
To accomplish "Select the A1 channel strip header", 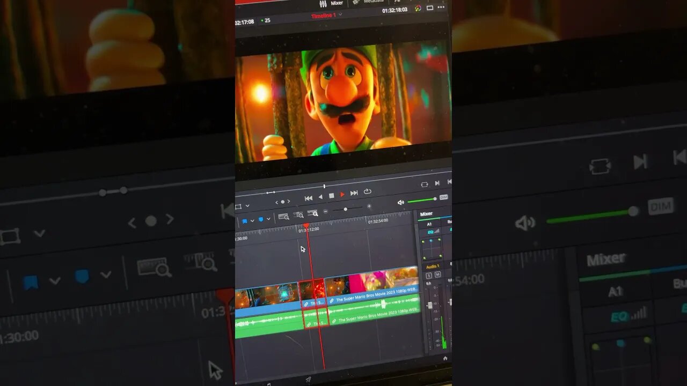I will tap(429, 224).
